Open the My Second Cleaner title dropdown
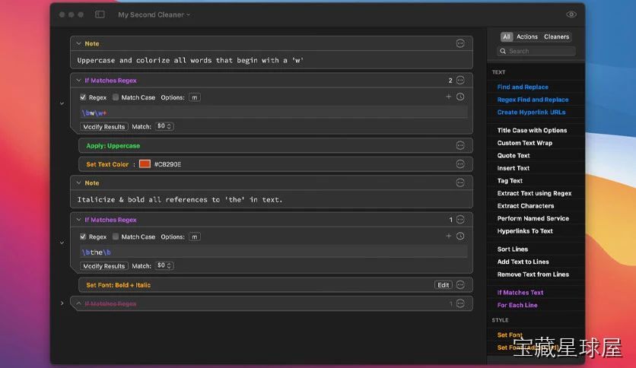 (154, 14)
